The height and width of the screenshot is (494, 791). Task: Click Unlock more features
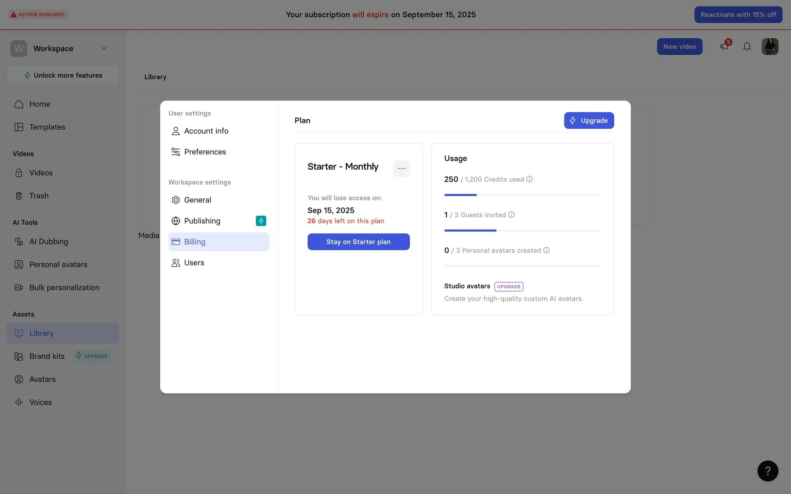click(x=63, y=75)
